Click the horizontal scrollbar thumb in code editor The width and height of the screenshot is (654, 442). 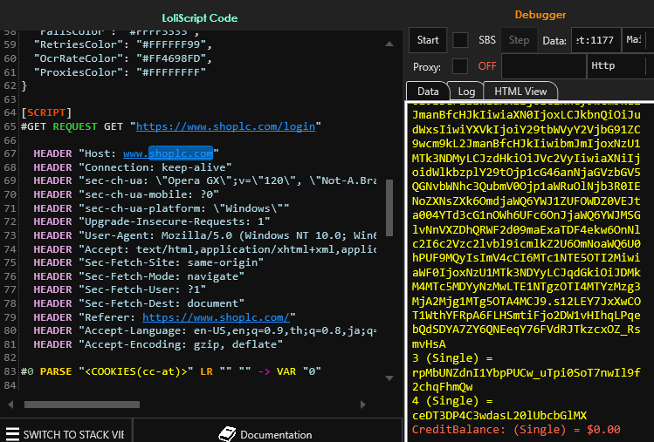(x=82, y=405)
